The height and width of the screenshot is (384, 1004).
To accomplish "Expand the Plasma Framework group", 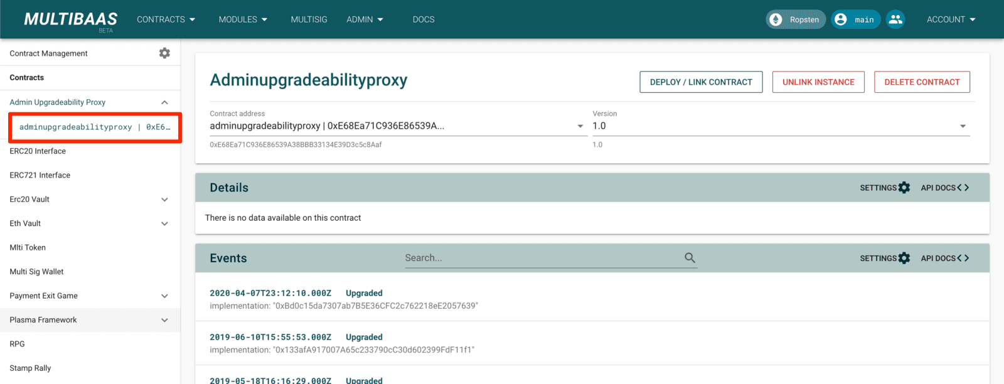I will pos(164,320).
